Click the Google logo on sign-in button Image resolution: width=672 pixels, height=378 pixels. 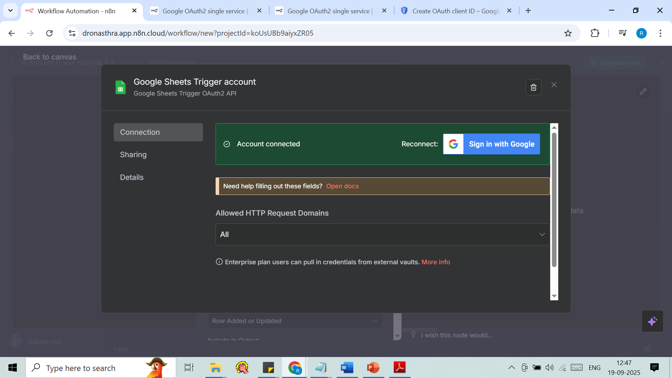coord(453,144)
